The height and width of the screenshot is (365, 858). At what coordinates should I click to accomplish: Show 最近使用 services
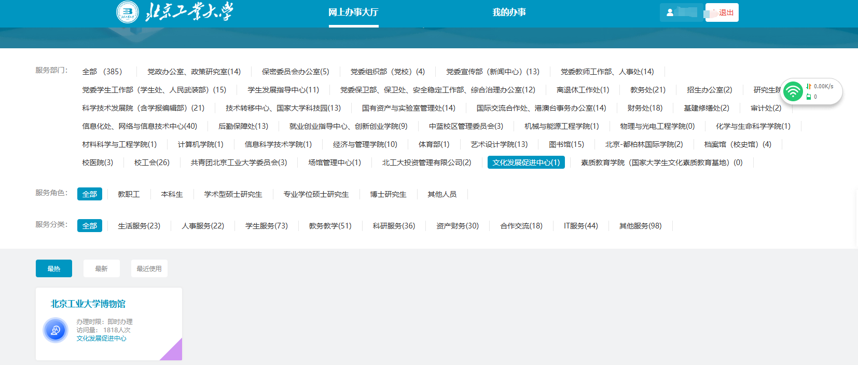[x=149, y=268]
